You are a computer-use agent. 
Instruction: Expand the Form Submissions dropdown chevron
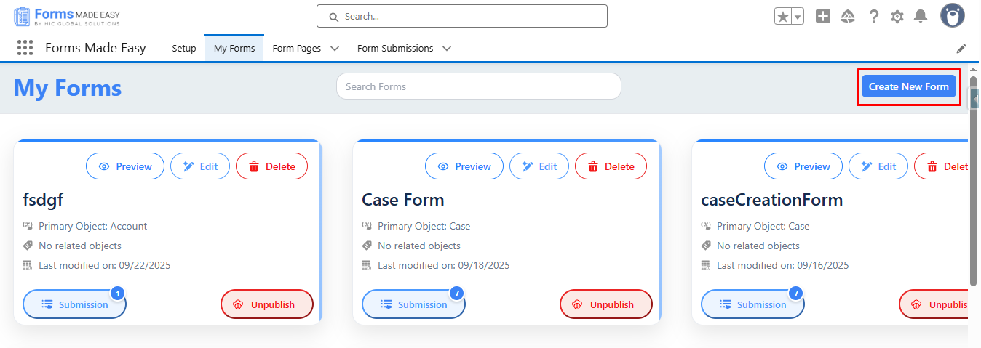[x=447, y=49]
